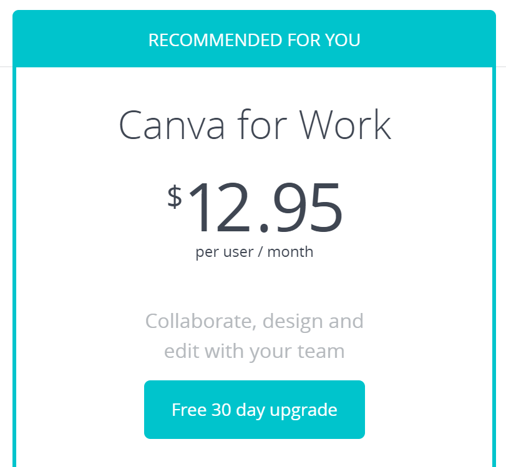This screenshot has width=506, height=467.
Task: Click the Free 30 day upgrade button
Action: (255, 409)
